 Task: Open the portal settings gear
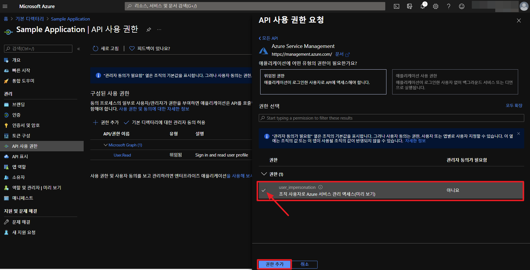[x=435, y=6]
